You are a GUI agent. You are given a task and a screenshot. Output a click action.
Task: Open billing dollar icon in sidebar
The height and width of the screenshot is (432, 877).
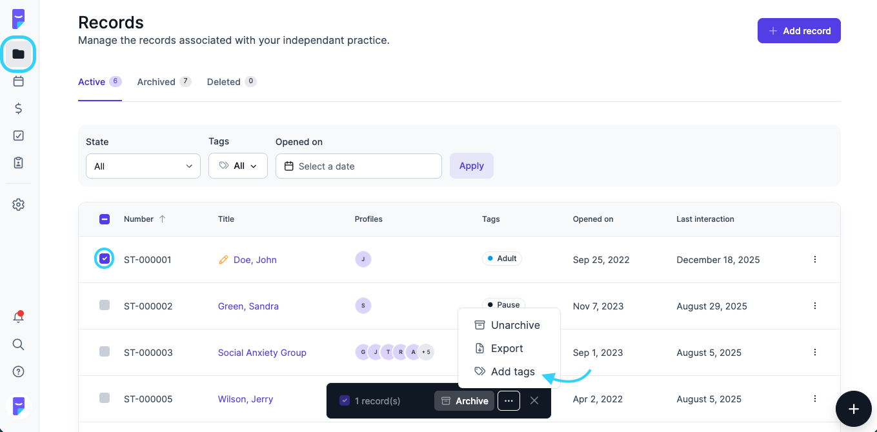[19, 108]
